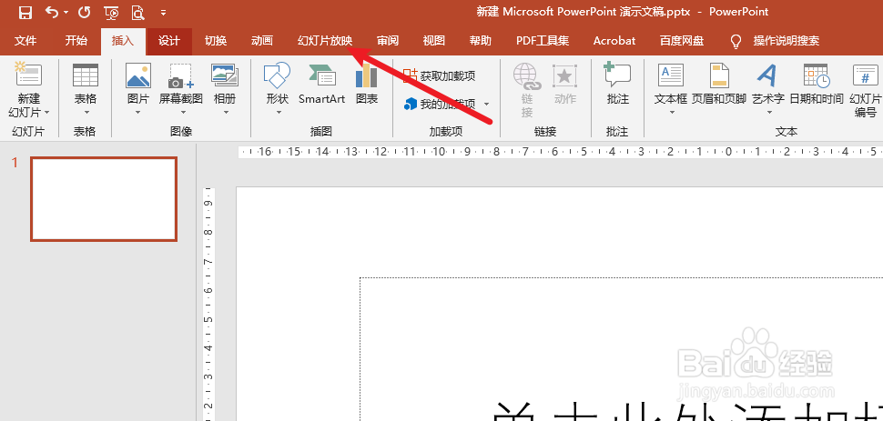This screenshot has width=883, height=421.
Task: Switch to the 审阅 tab
Action: tap(388, 41)
